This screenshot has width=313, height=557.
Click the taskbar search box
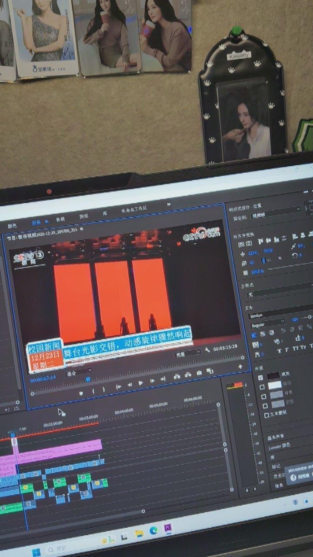click(80, 546)
